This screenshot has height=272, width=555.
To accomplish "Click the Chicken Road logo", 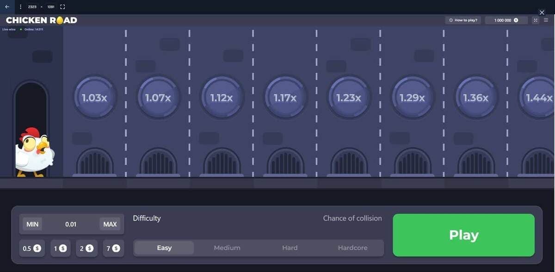I will pyautogui.click(x=41, y=20).
